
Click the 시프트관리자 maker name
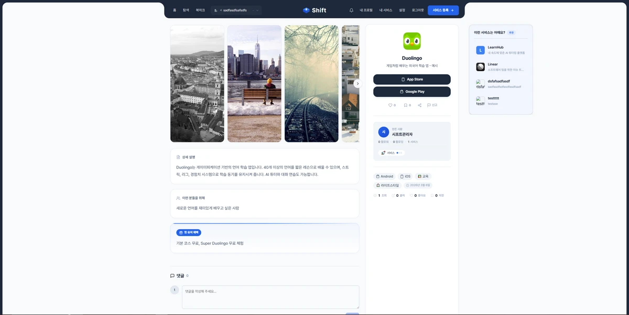tap(402, 134)
